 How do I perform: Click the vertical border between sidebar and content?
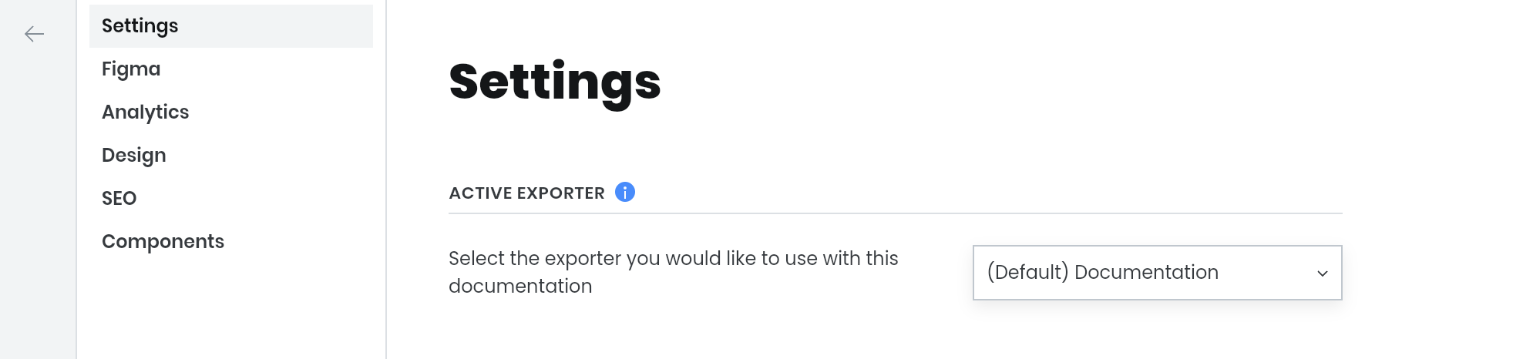coord(385,179)
